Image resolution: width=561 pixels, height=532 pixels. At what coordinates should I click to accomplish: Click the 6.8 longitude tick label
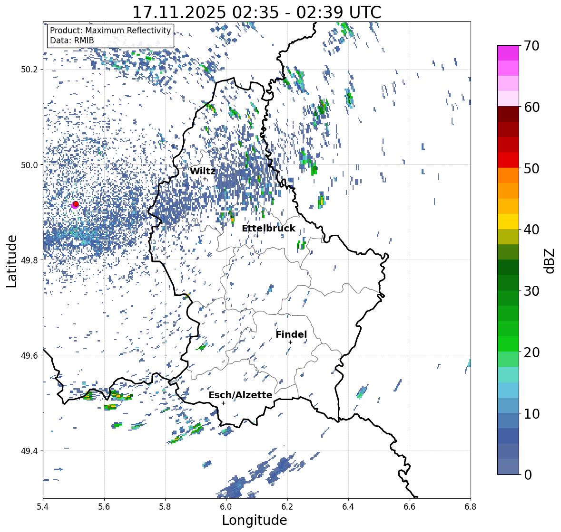(471, 506)
